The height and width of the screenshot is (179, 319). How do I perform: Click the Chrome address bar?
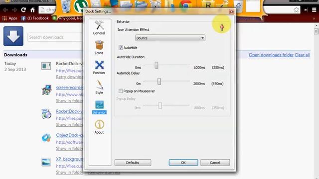coord(48,10)
